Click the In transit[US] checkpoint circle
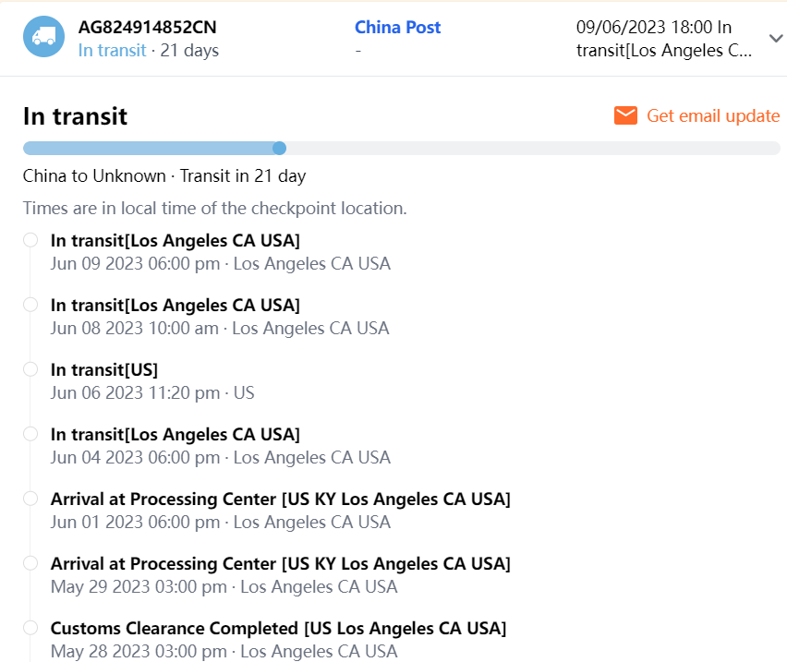This screenshot has height=662, width=787. (30, 369)
